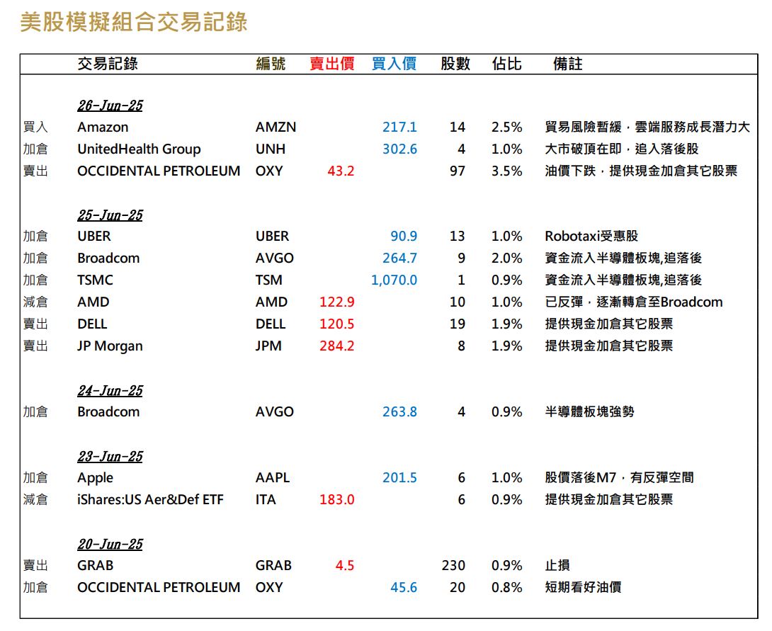Select Broadcom buy price 263.8

click(399, 411)
